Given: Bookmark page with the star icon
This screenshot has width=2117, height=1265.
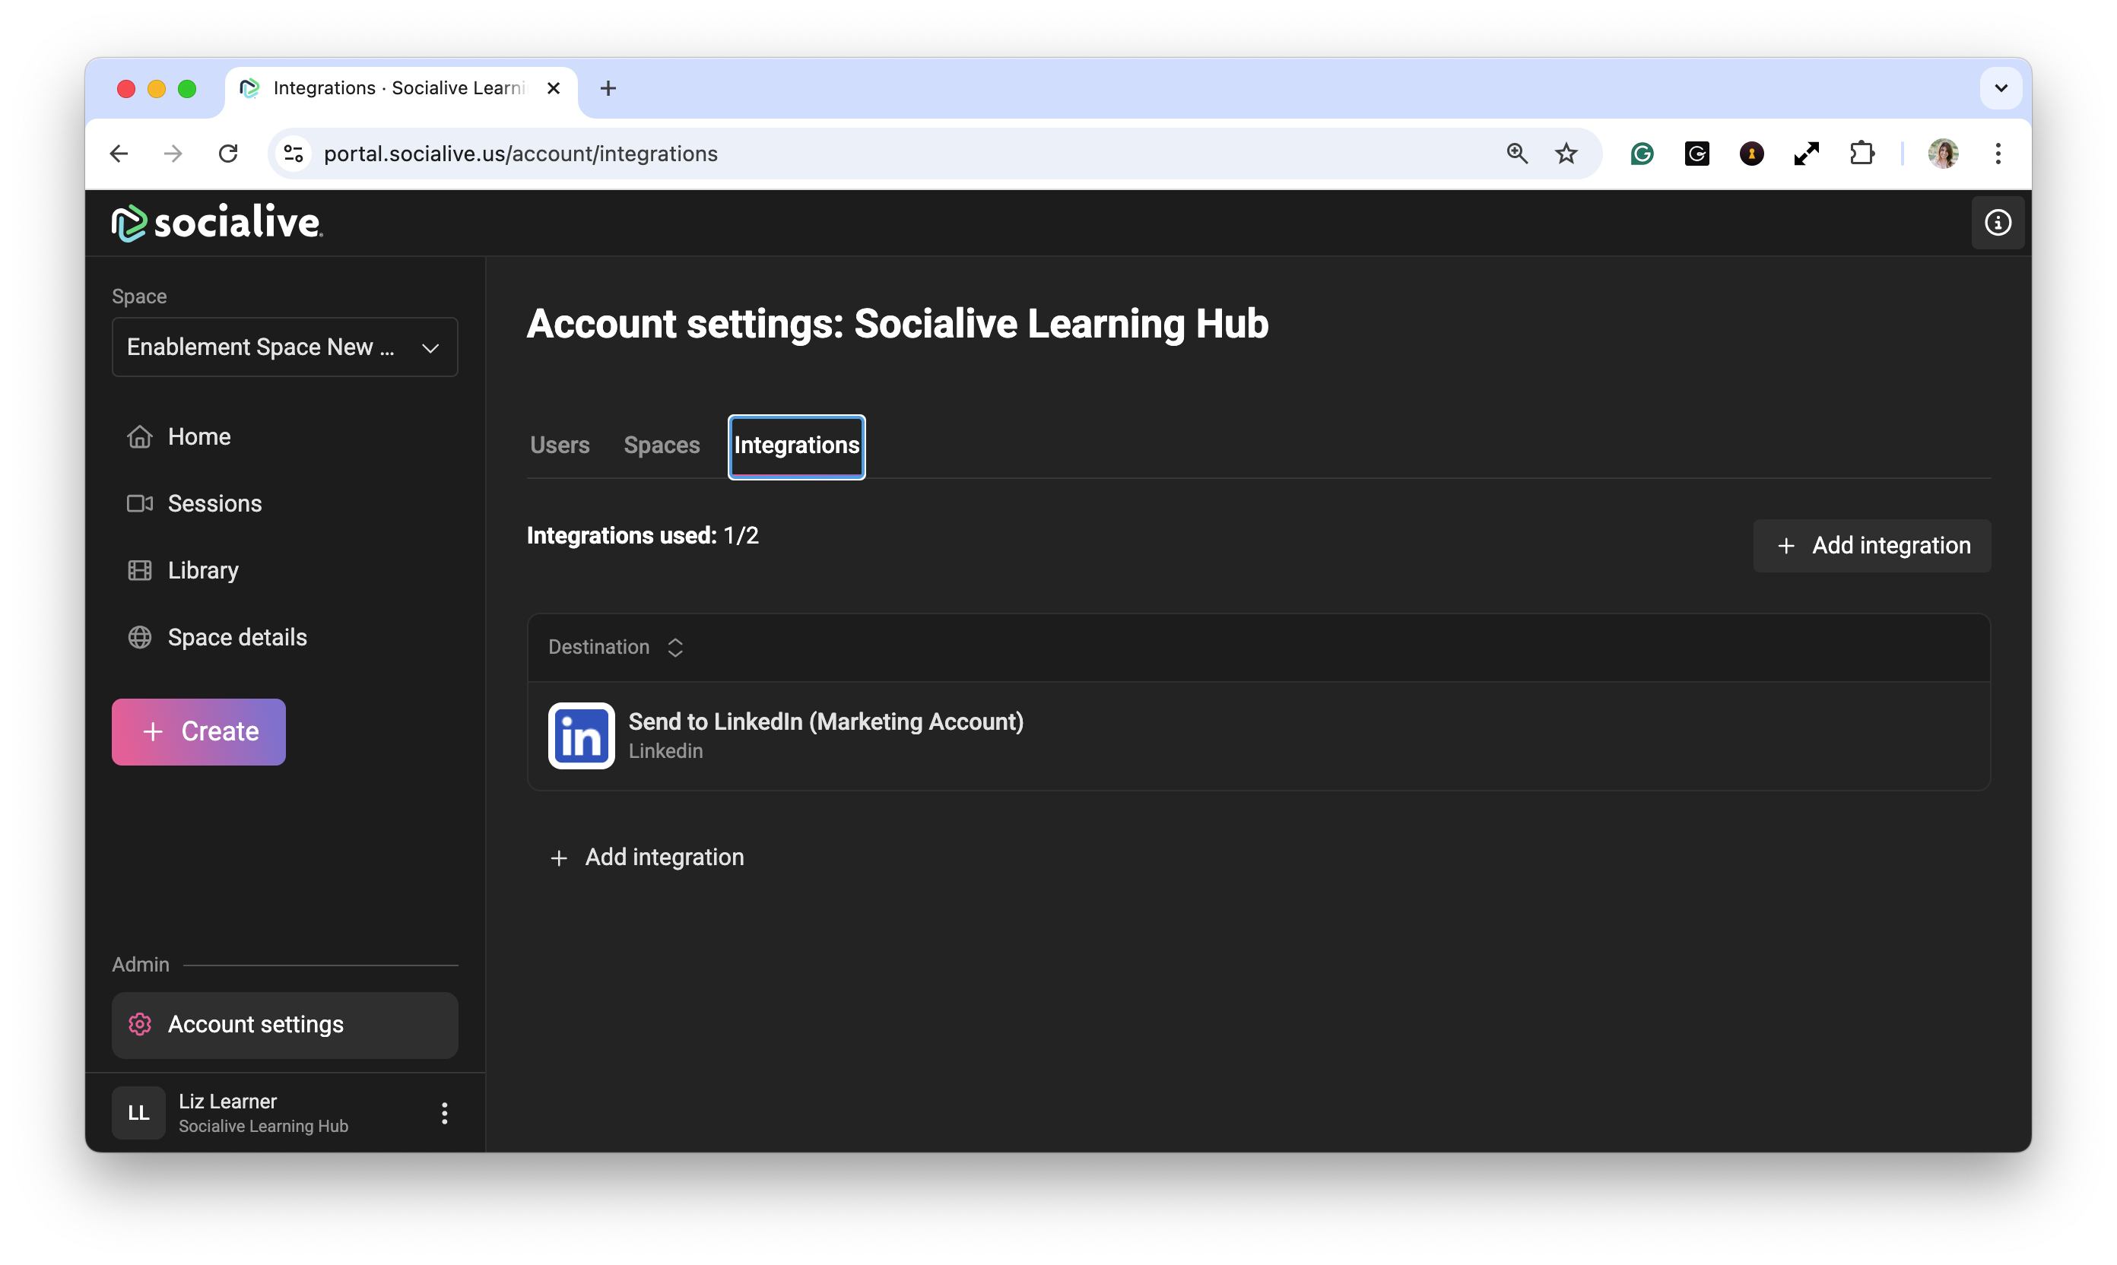Looking at the screenshot, I should 1566,154.
